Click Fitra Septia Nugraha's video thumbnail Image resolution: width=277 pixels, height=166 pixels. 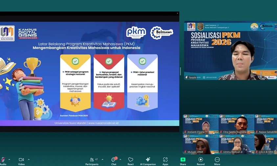pos(236,124)
